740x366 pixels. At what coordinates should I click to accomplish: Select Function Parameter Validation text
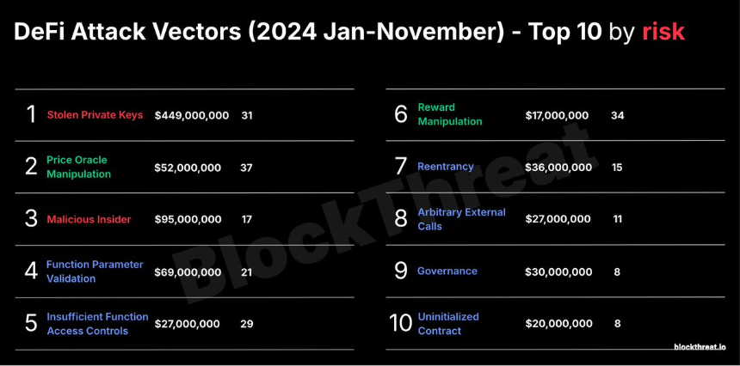coord(95,271)
